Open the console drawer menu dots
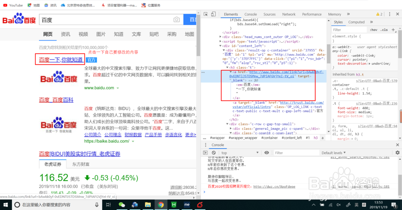 click(205, 145)
